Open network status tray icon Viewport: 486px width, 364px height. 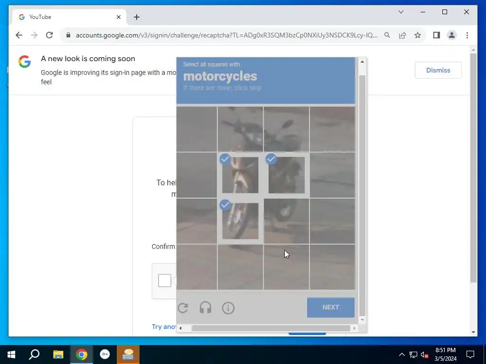(413, 355)
